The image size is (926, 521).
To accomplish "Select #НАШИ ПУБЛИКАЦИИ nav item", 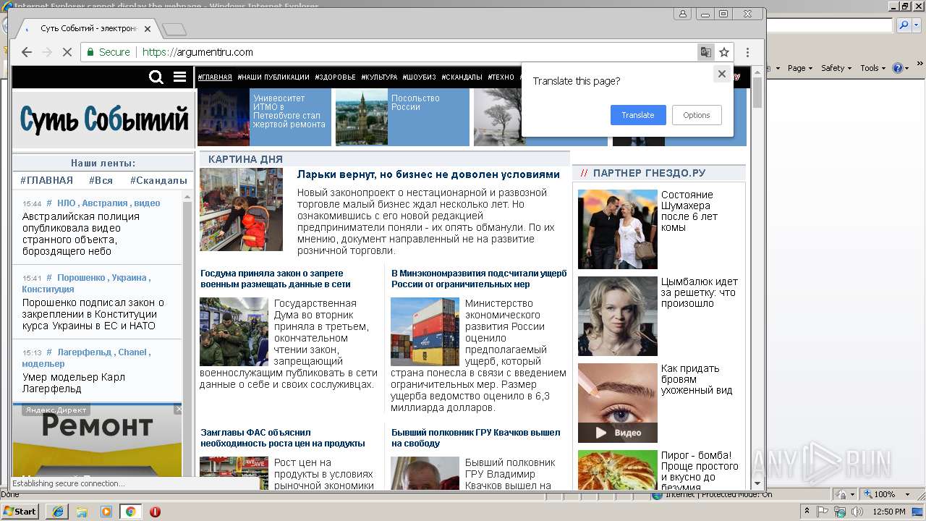I will pos(273,77).
